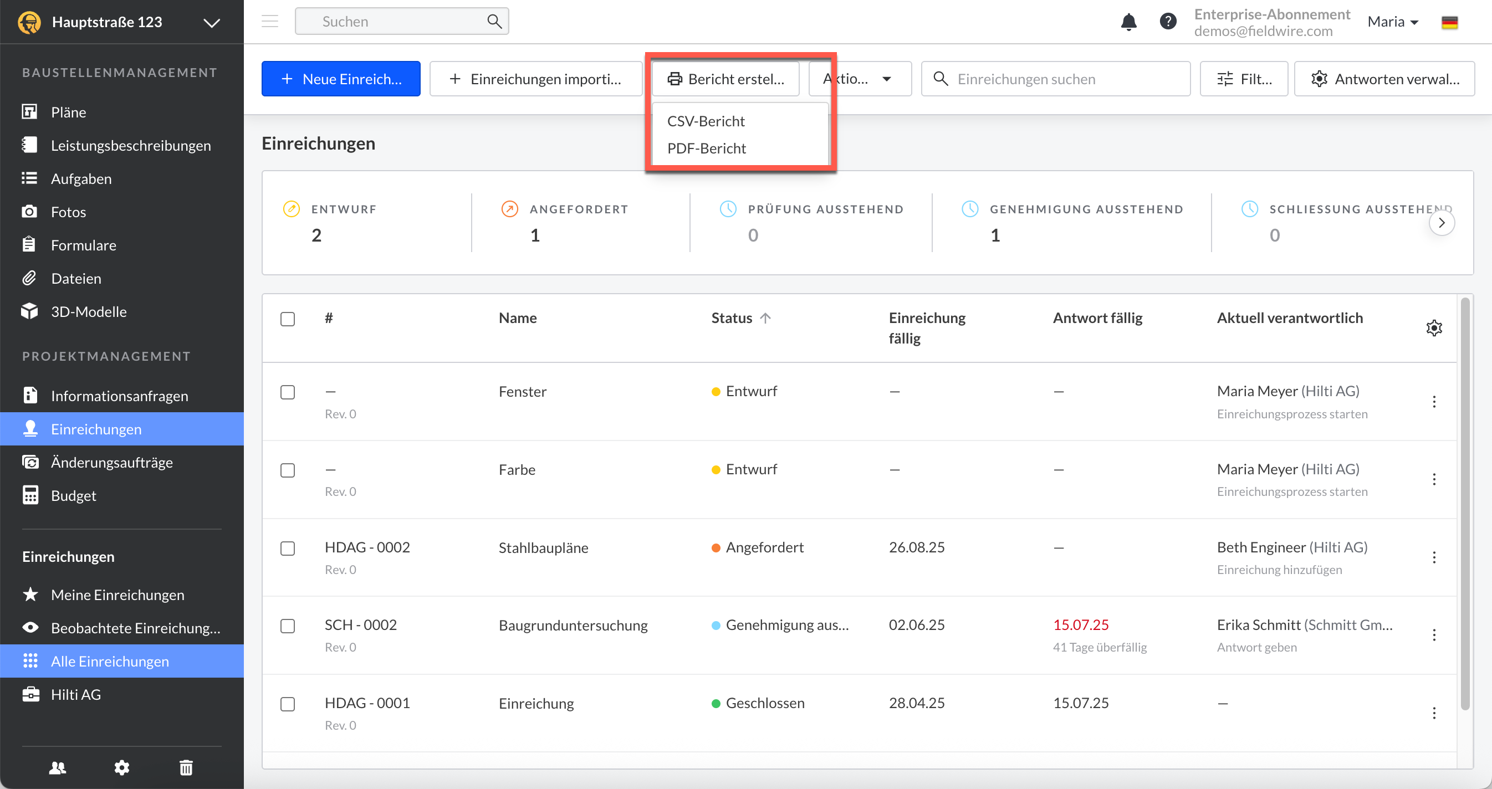
Task: Click the German flag language icon
Action: (x=1449, y=22)
